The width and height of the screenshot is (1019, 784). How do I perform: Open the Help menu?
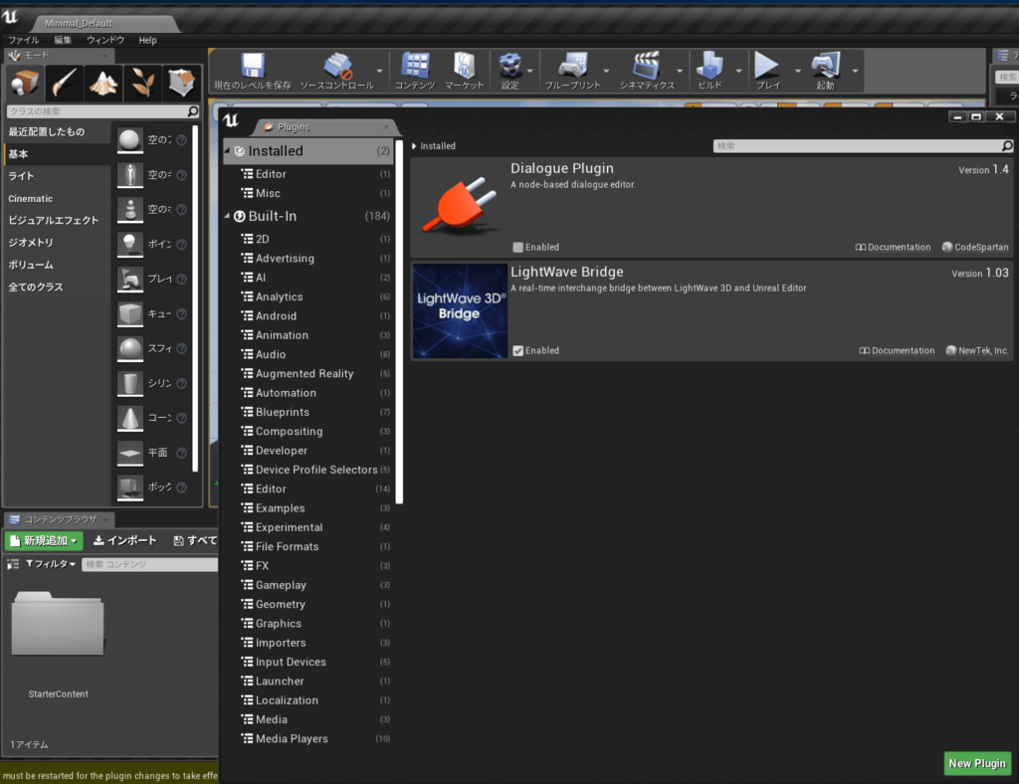pos(147,40)
